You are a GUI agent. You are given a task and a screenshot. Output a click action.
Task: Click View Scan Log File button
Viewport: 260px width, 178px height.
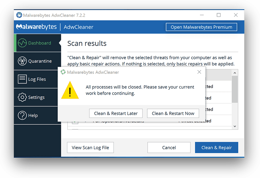90,148
